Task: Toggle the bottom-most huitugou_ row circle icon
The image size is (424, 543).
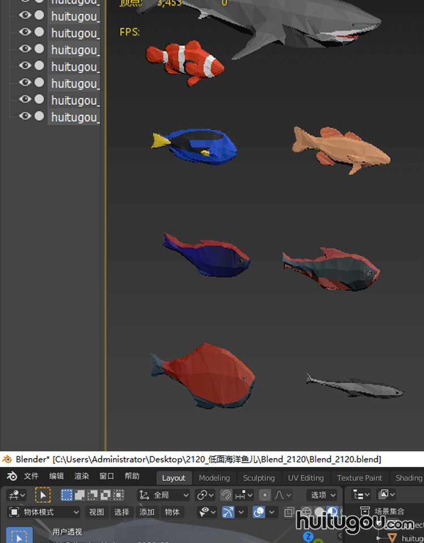Action: pos(40,115)
